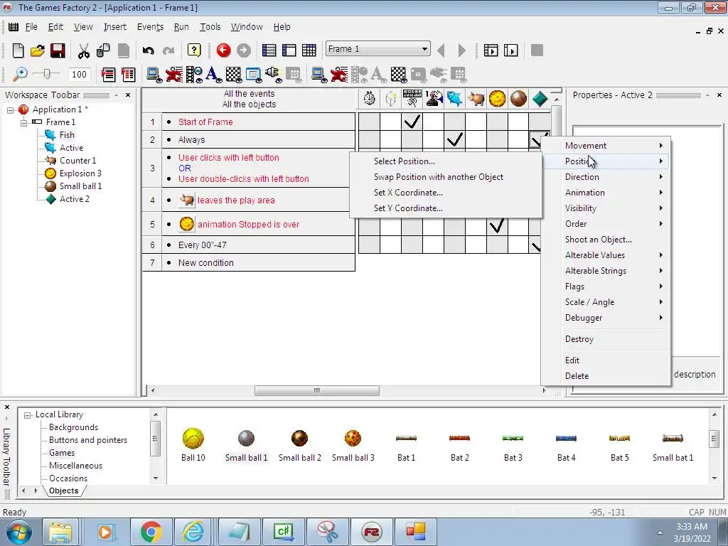The image size is (728, 546).
Task: Adjust the zoom slider handle
Action: tap(46, 74)
